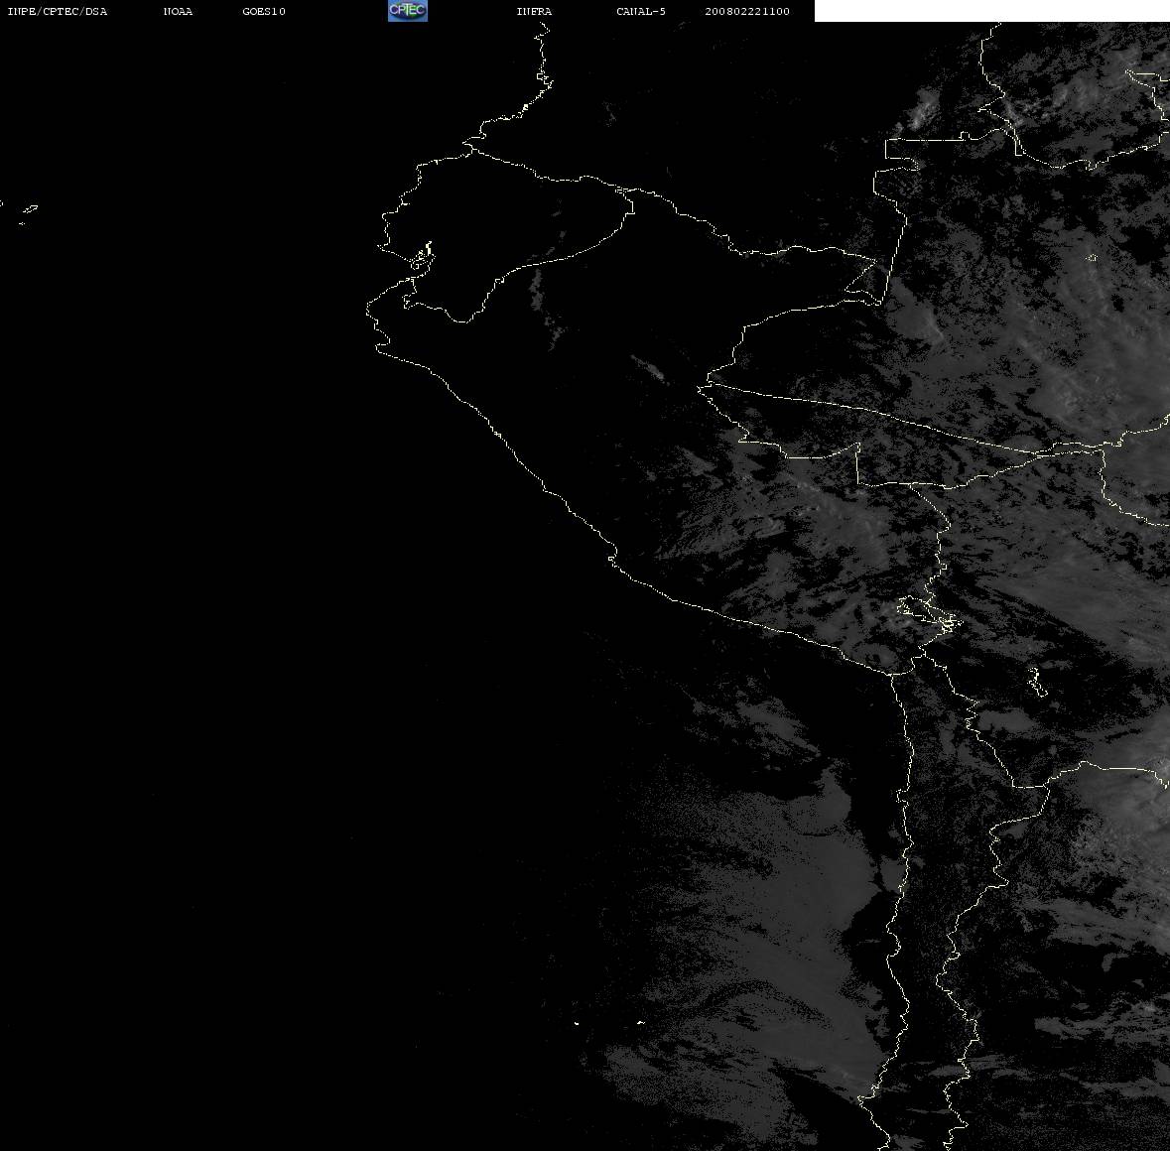1170x1151 pixels.
Task: Click the CPTEC logo in the header
Action: [408, 11]
